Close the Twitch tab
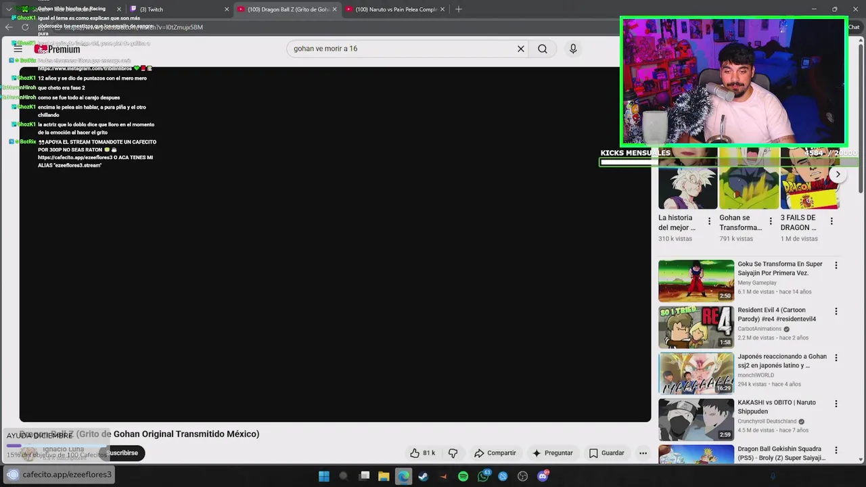 pos(227,9)
